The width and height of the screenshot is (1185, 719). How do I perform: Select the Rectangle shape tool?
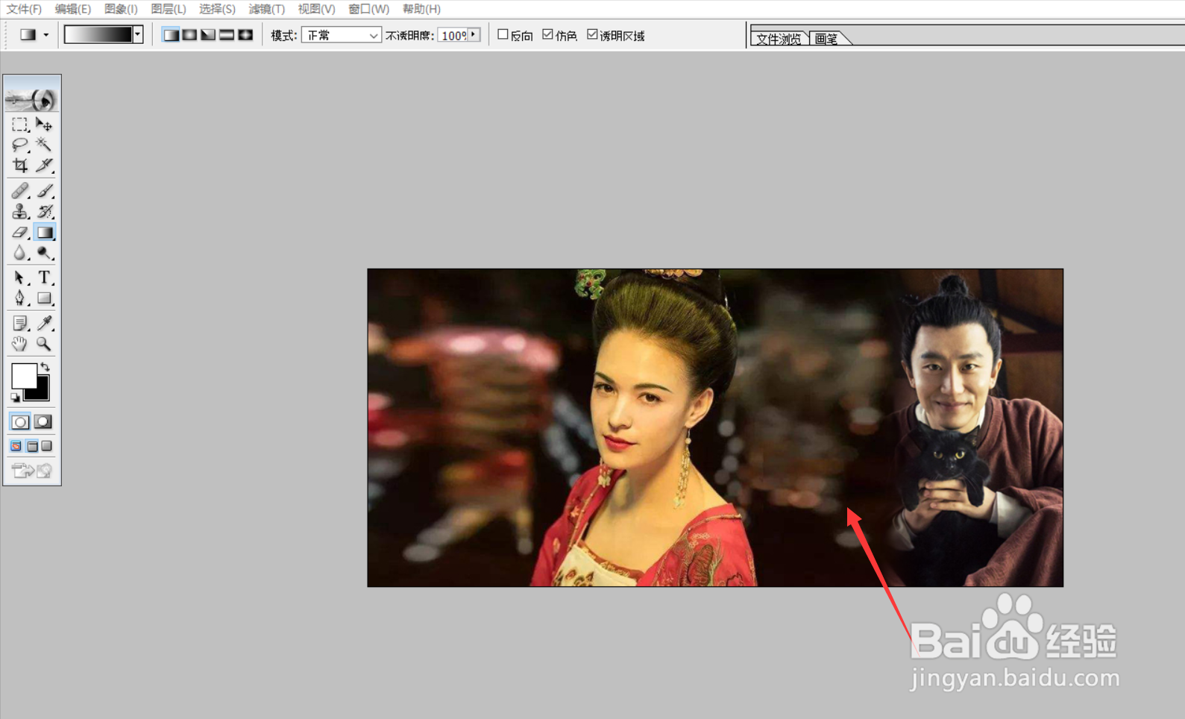[x=44, y=298]
